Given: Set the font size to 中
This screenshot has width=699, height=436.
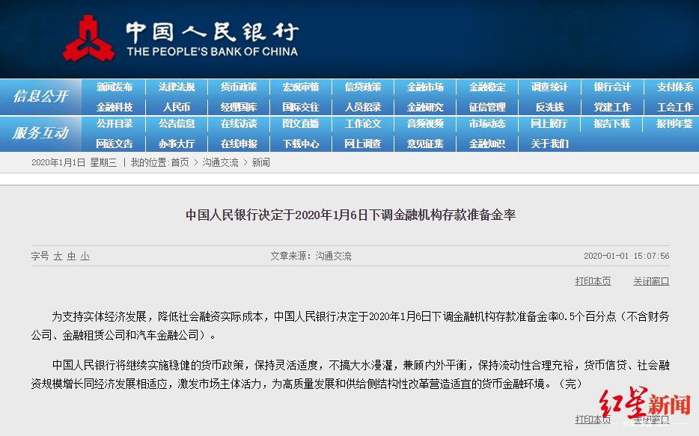Looking at the screenshot, I should tap(71, 256).
